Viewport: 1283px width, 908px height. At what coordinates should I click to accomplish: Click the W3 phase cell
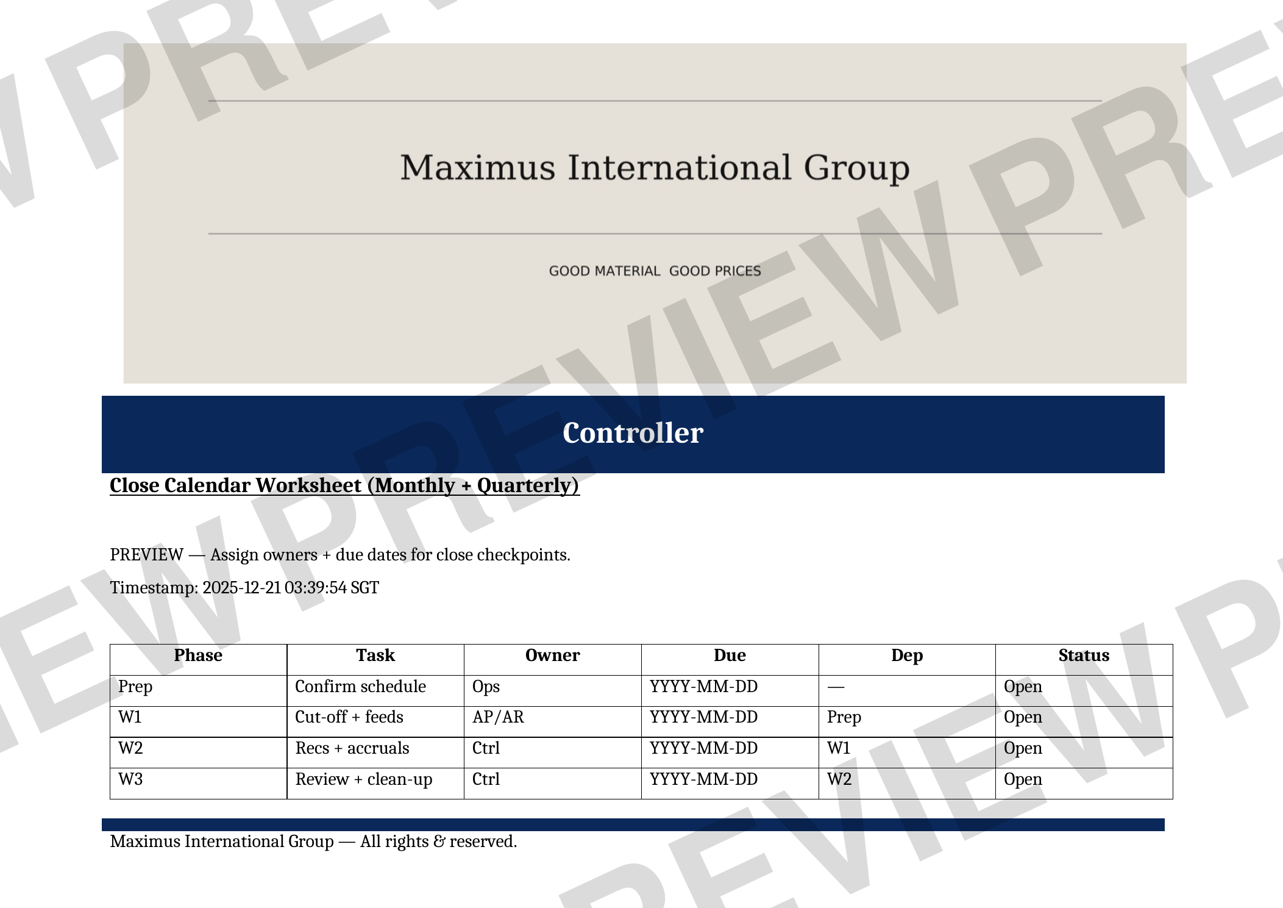tap(130, 780)
